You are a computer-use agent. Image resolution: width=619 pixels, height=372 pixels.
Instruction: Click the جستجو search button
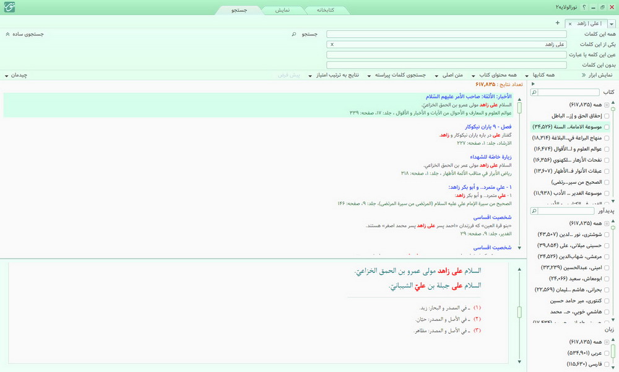tap(309, 35)
